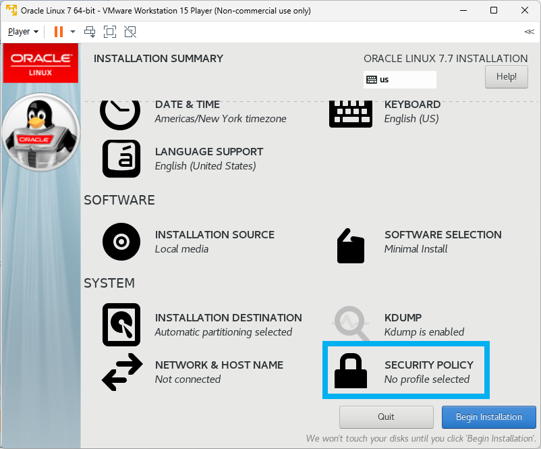The image size is (541, 449).
Task: Click No profile selected text
Action: [x=427, y=379]
